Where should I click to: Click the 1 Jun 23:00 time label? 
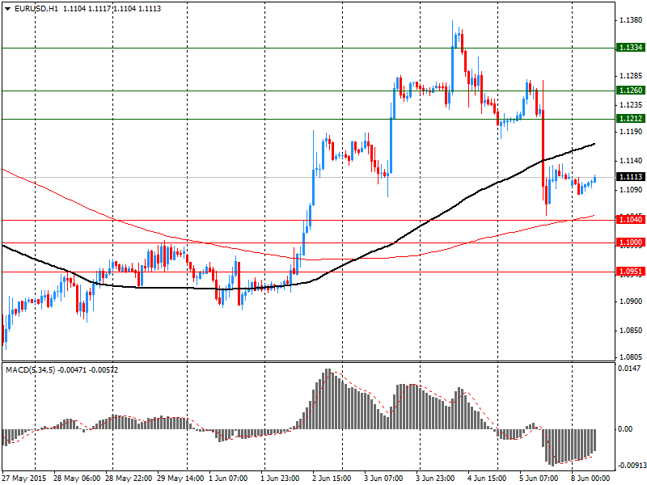(280, 479)
